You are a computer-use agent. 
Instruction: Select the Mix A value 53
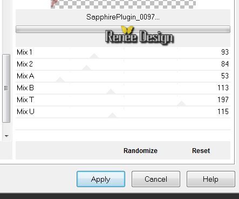tap(225, 76)
